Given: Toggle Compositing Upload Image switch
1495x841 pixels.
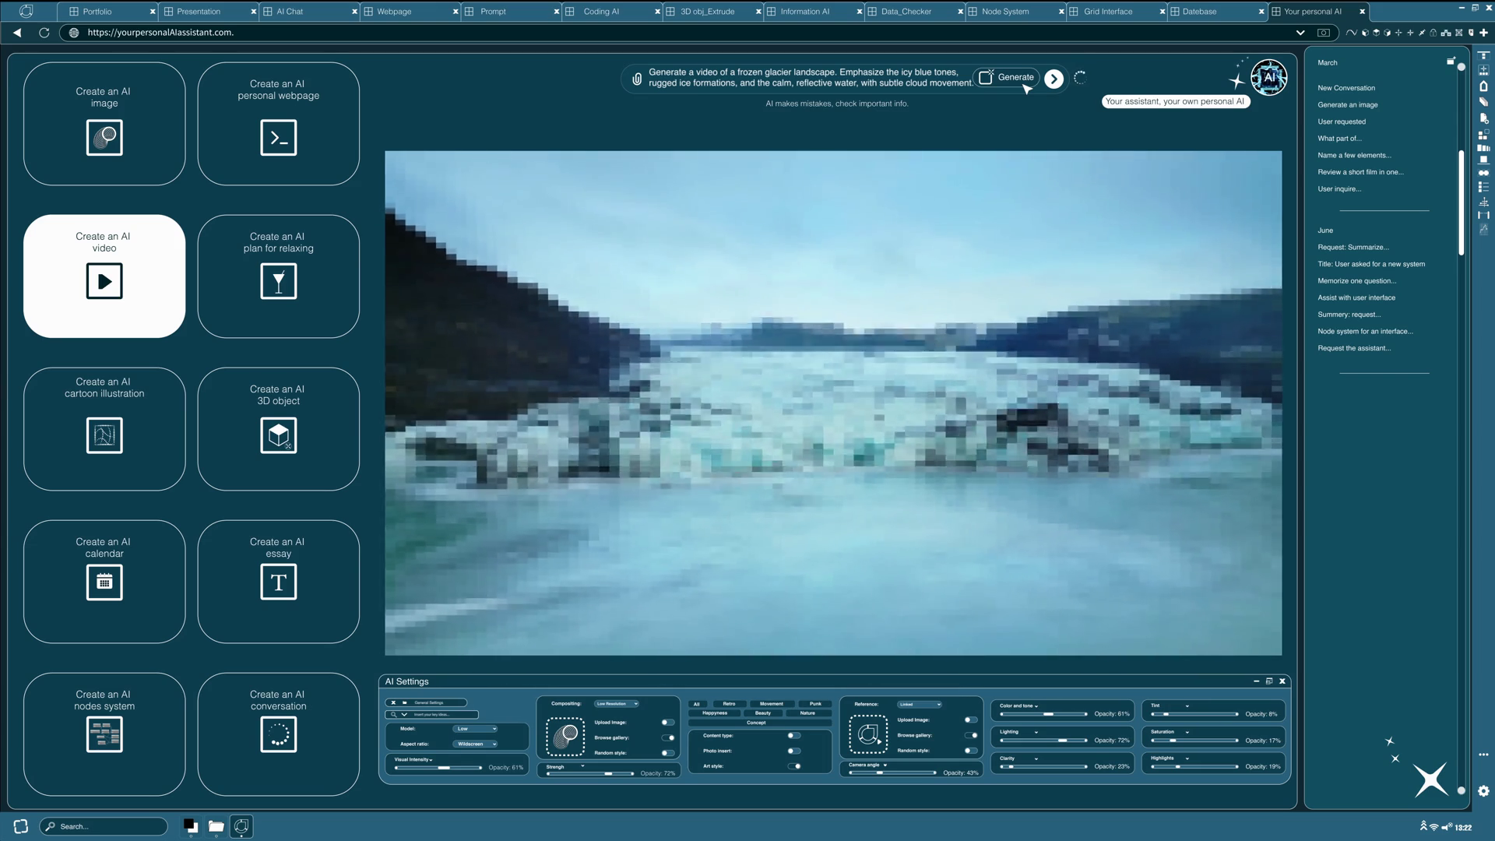Looking at the screenshot, I should (x=667, y=722).
